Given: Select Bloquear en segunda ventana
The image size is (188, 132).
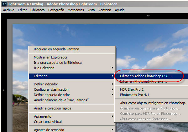Looking at the screenshot, I should tap(72, 49).
